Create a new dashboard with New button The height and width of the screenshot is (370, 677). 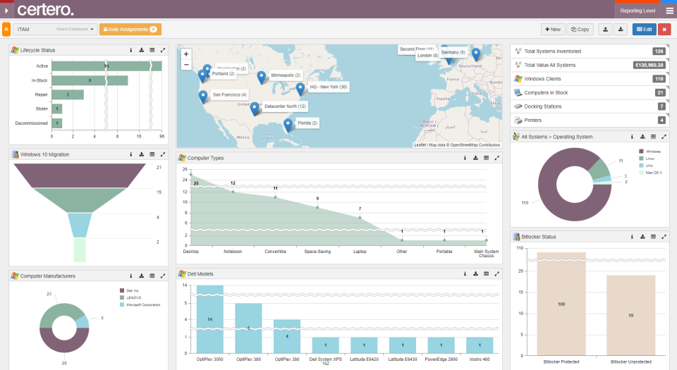point(553,30)
